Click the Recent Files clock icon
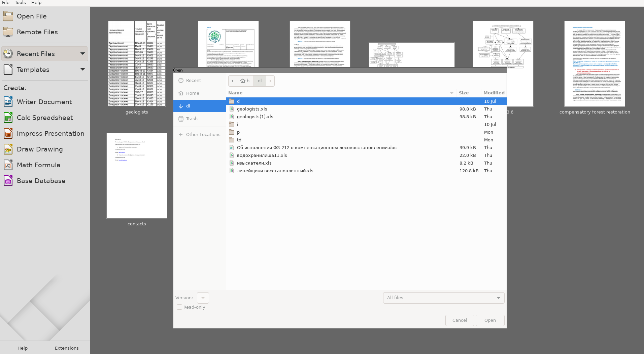This screenshot has height=354, width=644. [8, 54]
